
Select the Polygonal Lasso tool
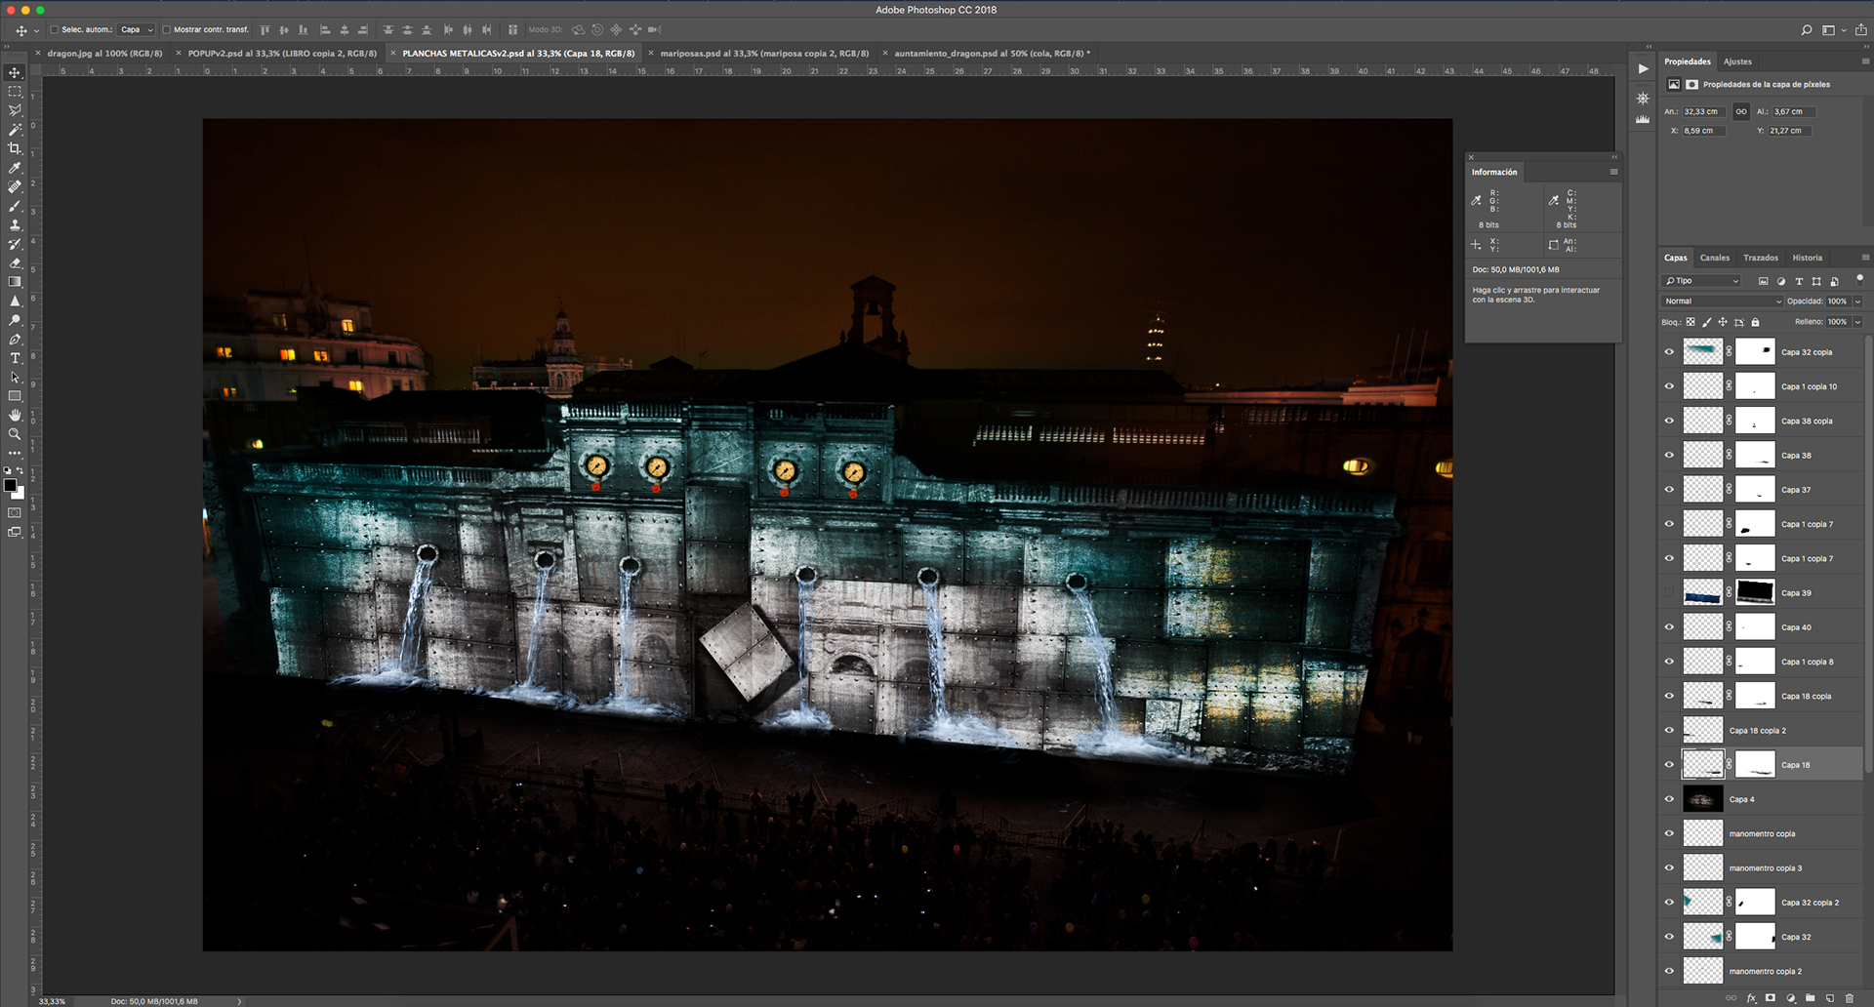15,110
